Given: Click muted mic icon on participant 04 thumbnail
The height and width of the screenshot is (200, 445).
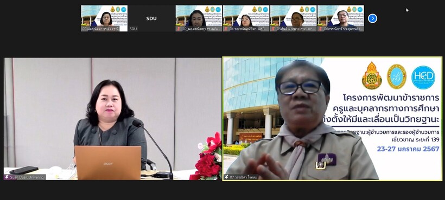Looking at the screenshot, I should coord(225,29).
